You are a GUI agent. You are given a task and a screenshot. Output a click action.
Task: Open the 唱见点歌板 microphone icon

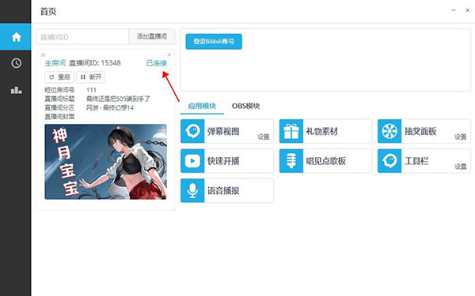(291, 161)
